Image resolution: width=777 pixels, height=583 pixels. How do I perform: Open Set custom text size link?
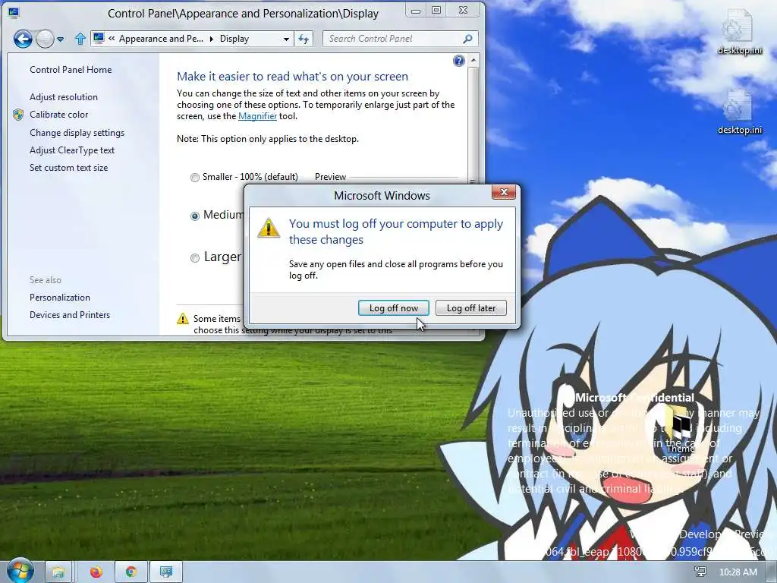[68, 168]
